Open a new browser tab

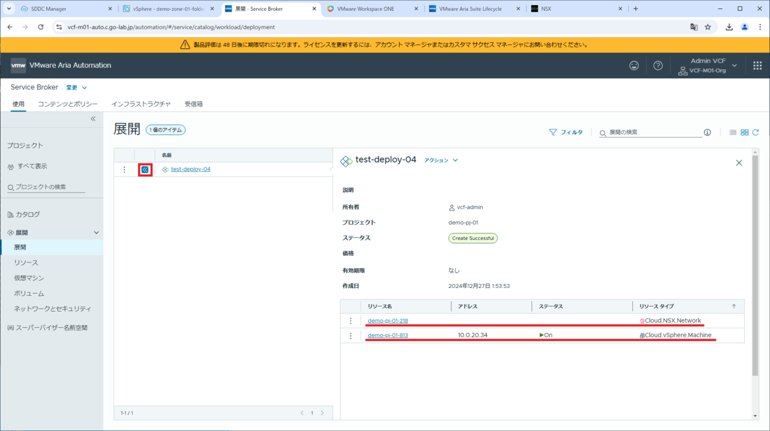click(635, 9)
